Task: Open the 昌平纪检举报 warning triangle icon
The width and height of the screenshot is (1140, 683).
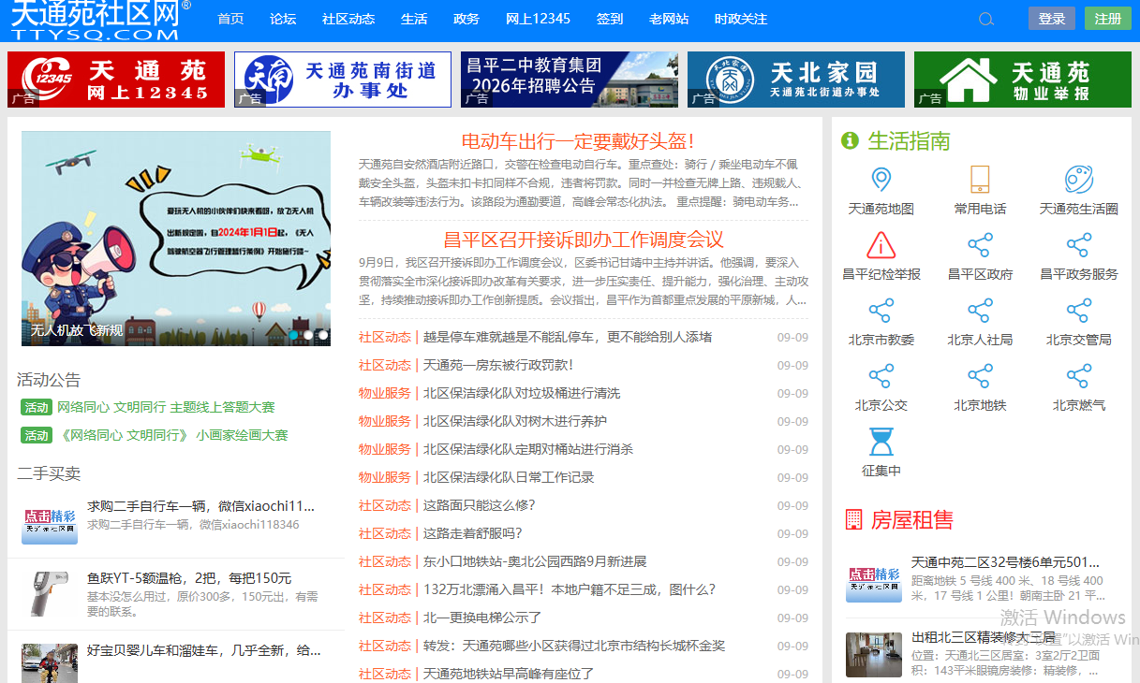Action: [x=881, y=245]
